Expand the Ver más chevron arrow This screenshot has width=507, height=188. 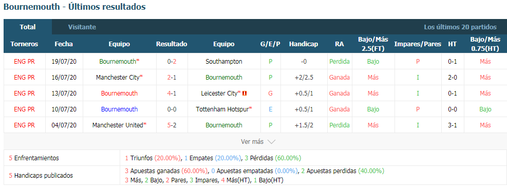tap(271, 142)
